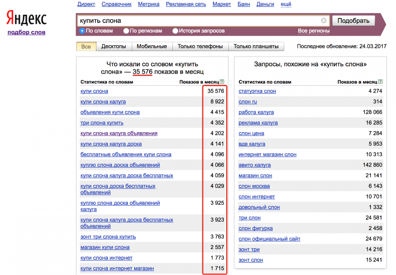Screen dimensions: 396x275
Task: Open the 'реклама калуга' similar query link
Action: [258, 123]
